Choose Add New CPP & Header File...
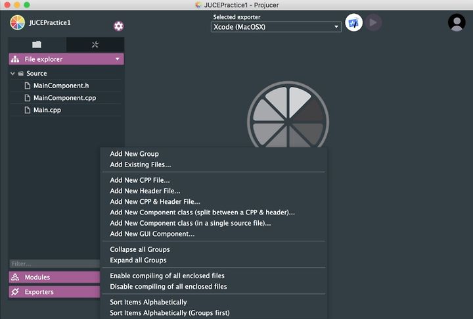The width and height of the screenshot is (473, 319). [x=214, y=201]
